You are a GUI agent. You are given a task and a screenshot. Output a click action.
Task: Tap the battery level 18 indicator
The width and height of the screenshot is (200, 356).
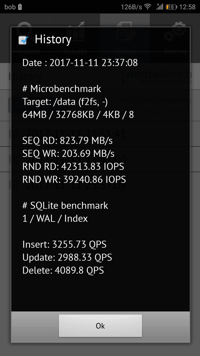pyautogui.click(x=171, y=7)
